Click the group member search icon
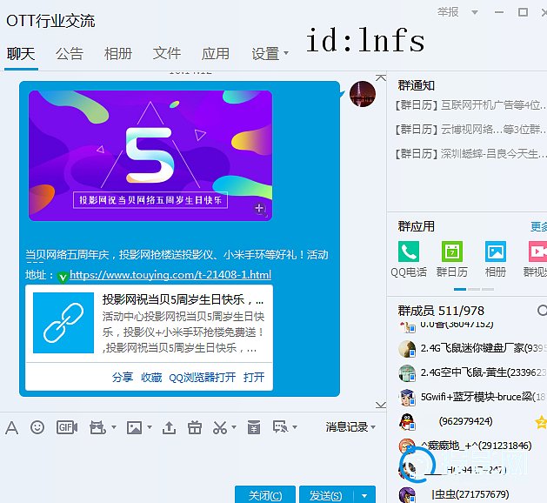 pos(542,310)
